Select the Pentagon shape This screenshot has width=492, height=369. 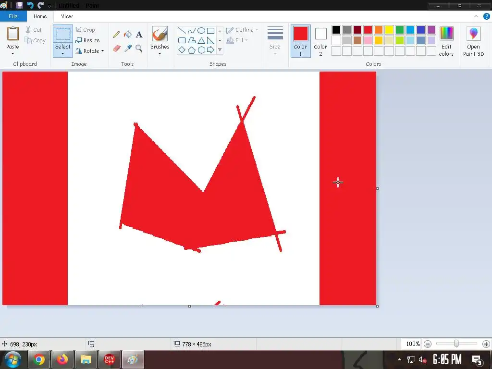pyautogui.click(x=191, y=50)
